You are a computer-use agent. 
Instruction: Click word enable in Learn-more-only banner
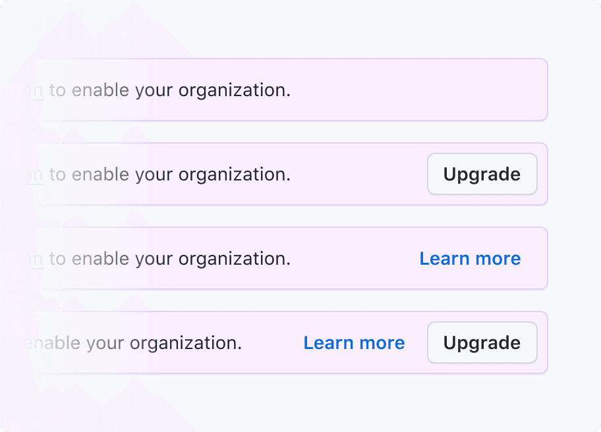[100, 259]
